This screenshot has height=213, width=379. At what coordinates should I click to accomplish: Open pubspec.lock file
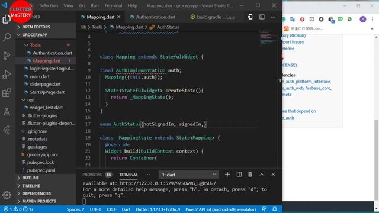click(46, 162)
